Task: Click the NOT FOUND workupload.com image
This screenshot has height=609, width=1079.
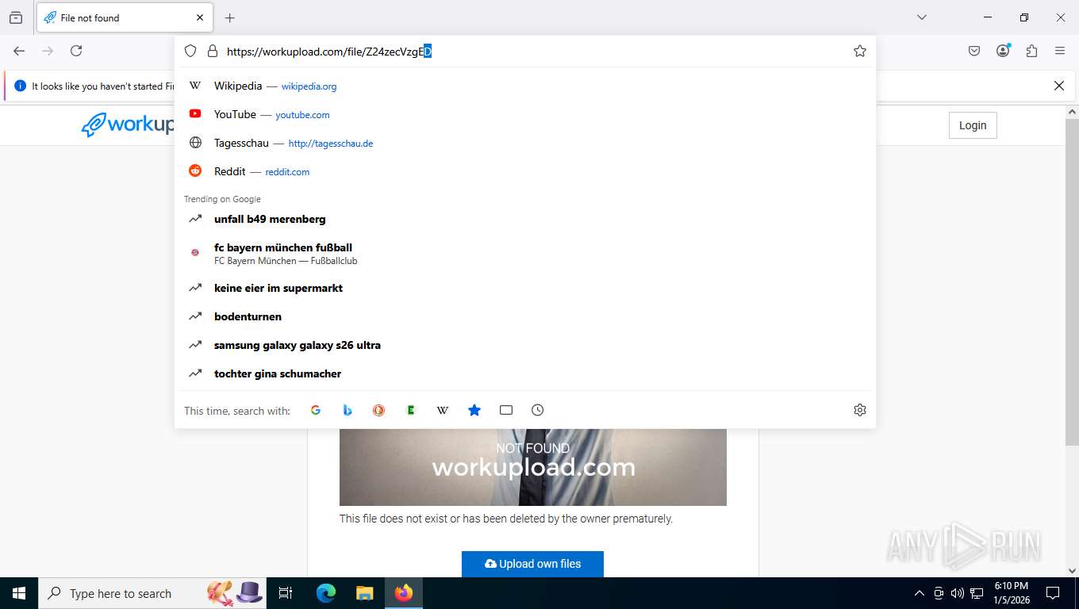Action: pyautogui.click(x=533, y=467)
